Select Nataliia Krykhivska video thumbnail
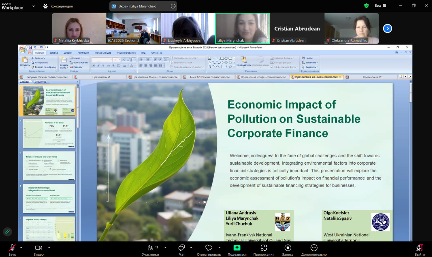This screenshot has width=432, height=257. [x=79, y=29]
